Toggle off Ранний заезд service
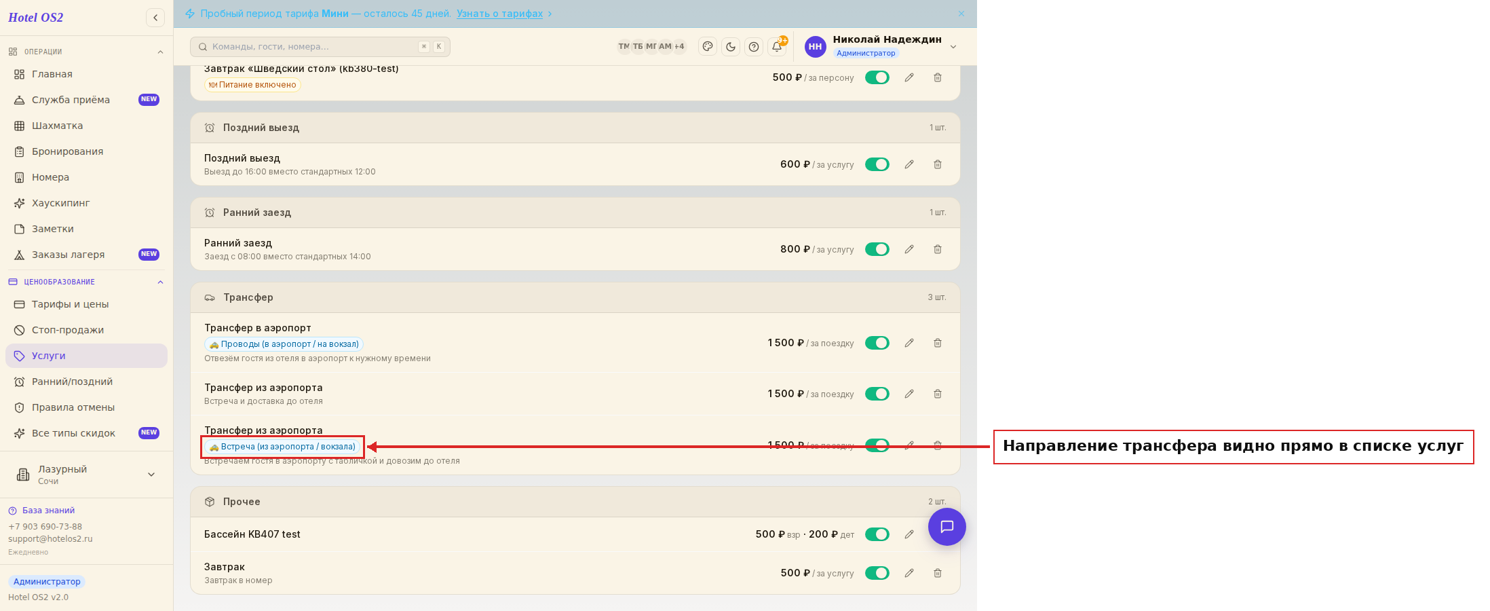Viewport: 1490px width, 611px height. click(877, 249)
